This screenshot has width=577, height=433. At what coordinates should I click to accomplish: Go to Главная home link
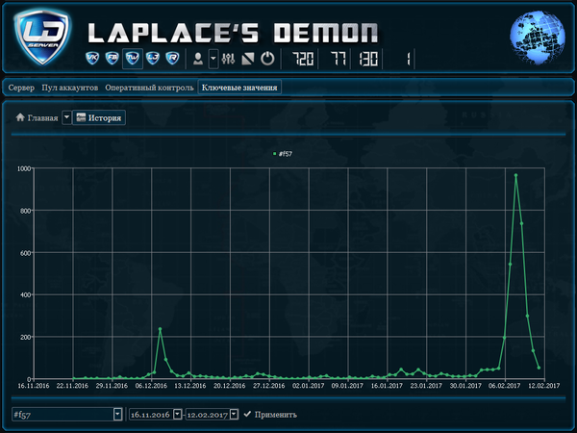(x=37, y=117)
